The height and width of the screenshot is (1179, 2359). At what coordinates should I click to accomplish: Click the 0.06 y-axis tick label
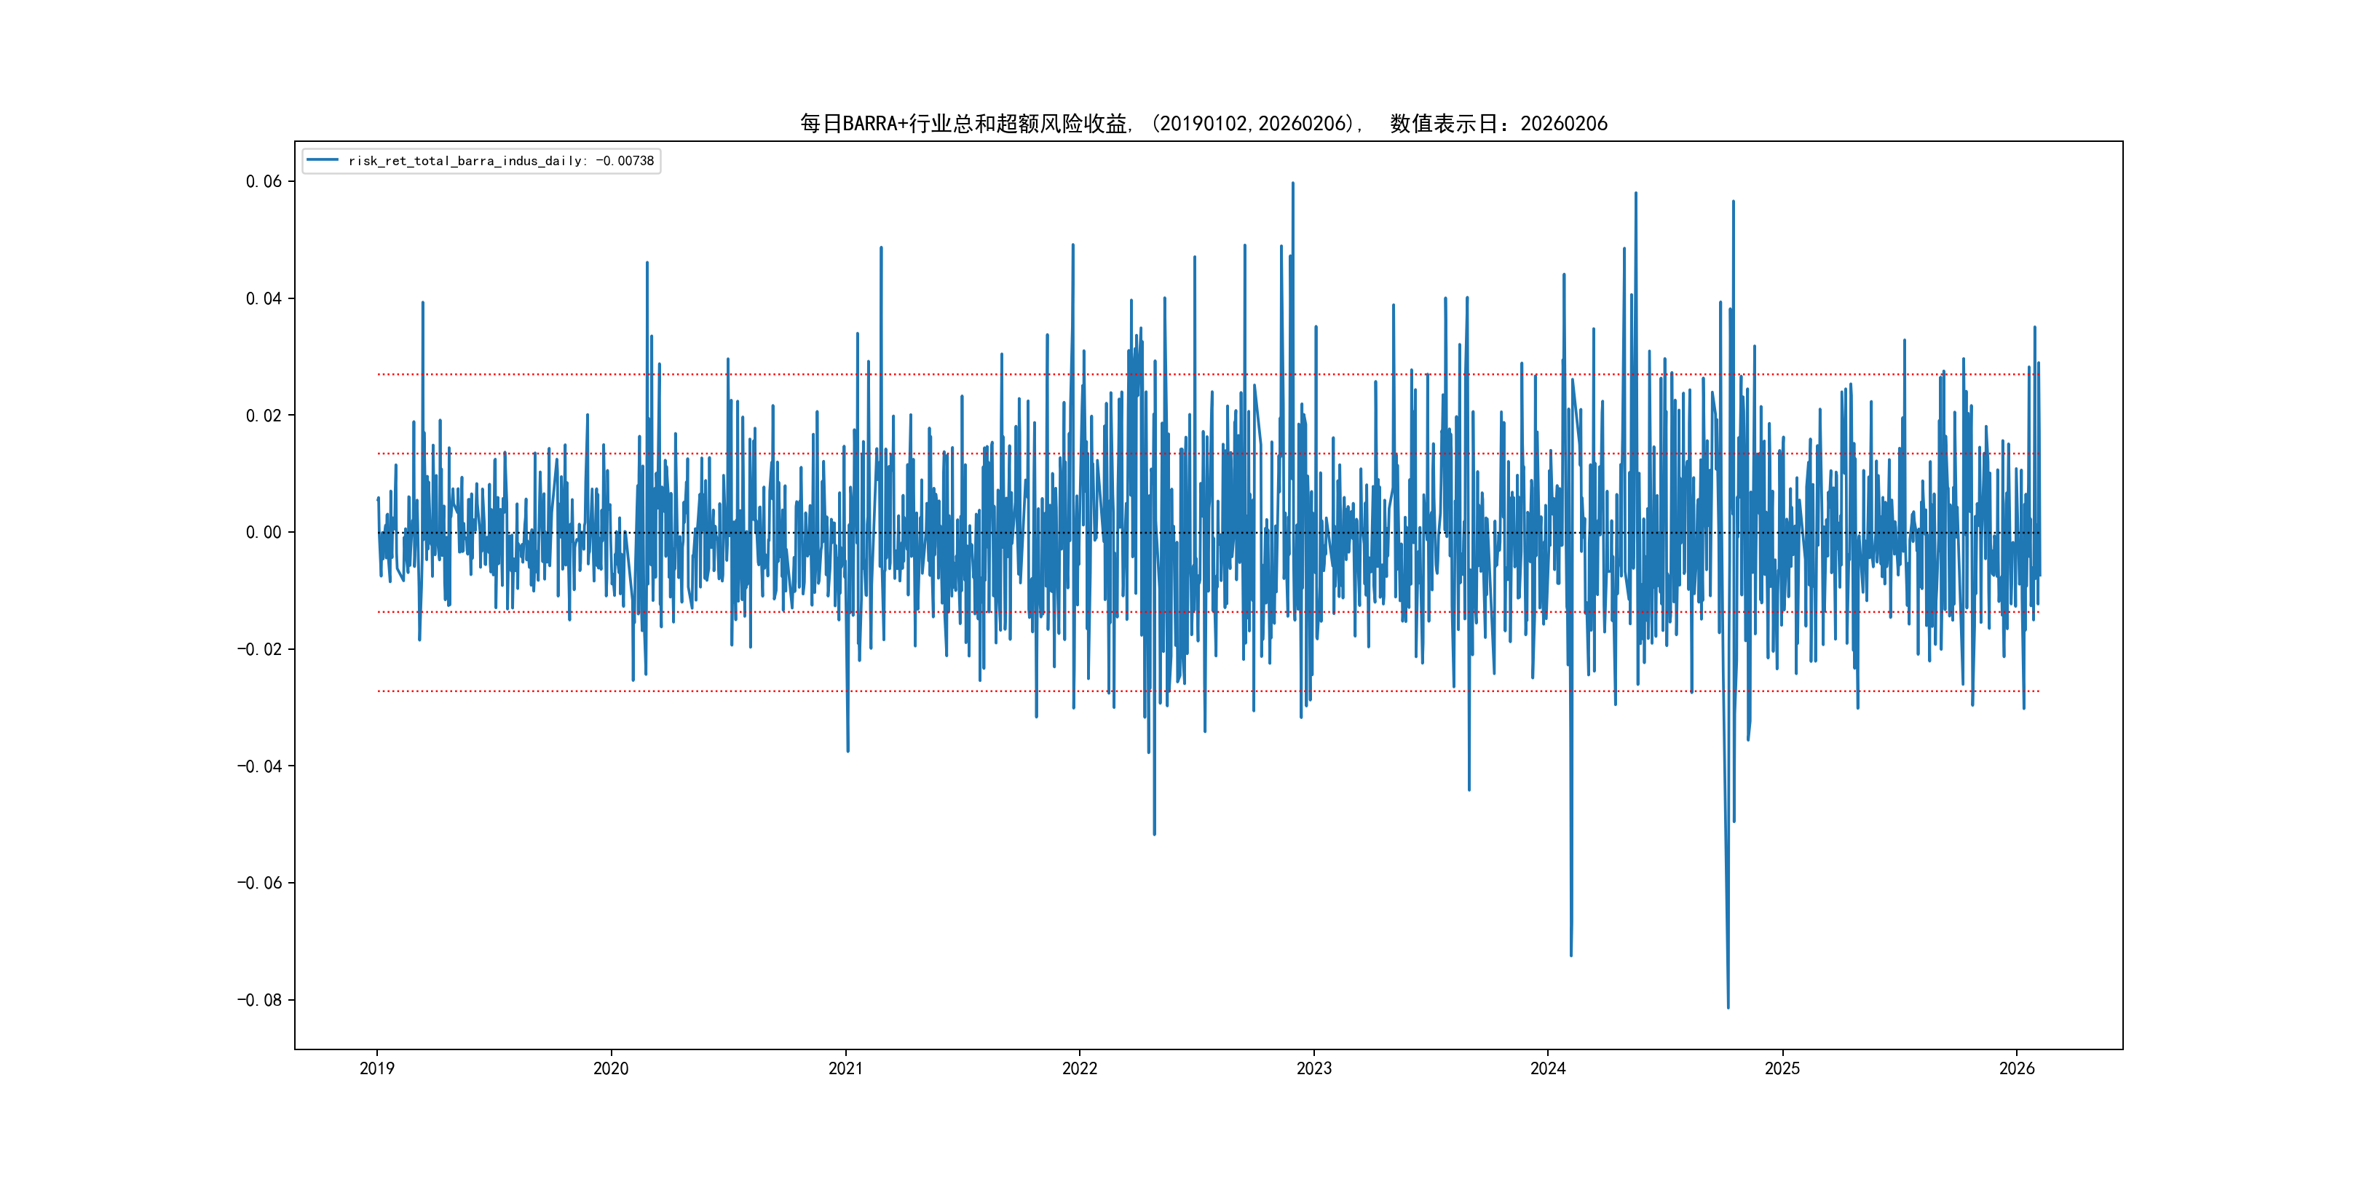[264, 181]
